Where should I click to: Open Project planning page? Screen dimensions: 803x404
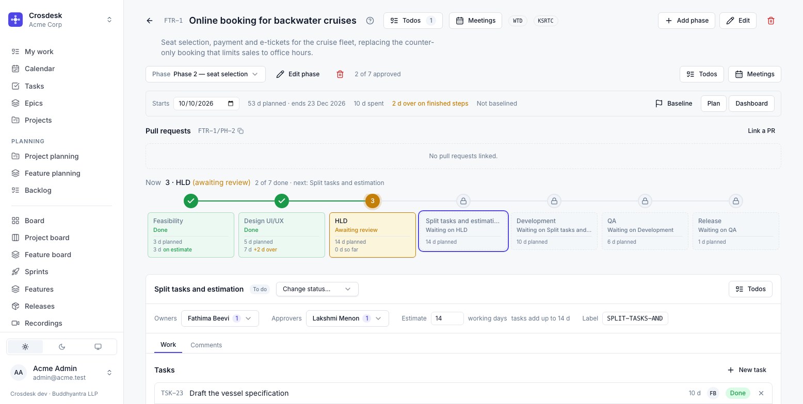(61, 156)
